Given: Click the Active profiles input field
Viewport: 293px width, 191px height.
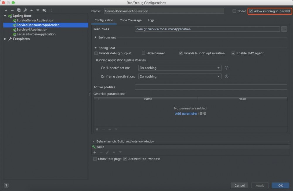Looking at the screenshot, I should click(x=211, y=87).
